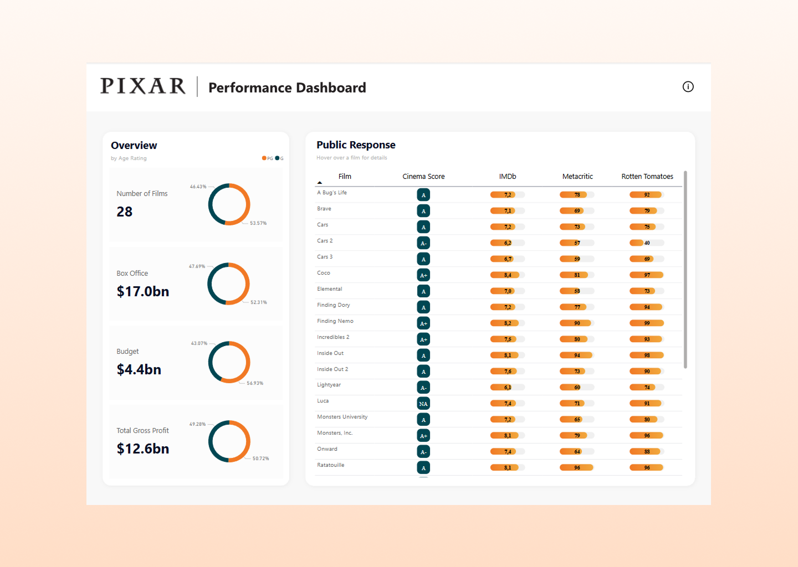Click Brave Cinema Score badge
Screen dimensions: 798x567
tap(423, 211)
